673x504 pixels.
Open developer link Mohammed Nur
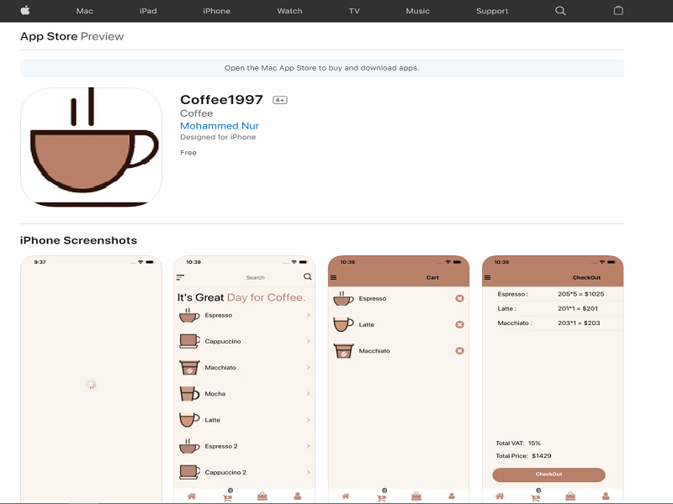[220, 126]
